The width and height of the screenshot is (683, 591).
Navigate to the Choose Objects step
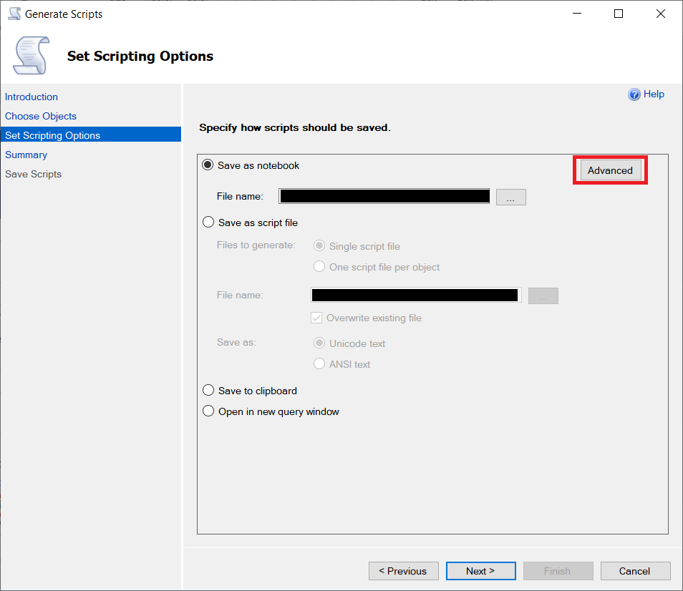40,116
